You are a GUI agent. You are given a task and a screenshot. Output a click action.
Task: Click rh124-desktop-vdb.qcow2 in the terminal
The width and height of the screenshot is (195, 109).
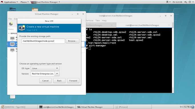click(110, 32)
